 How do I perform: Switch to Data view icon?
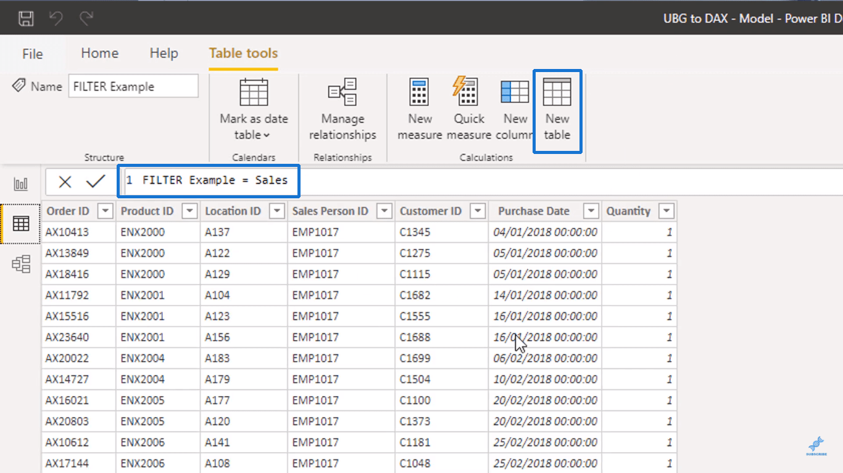click(x=21, y=224)
